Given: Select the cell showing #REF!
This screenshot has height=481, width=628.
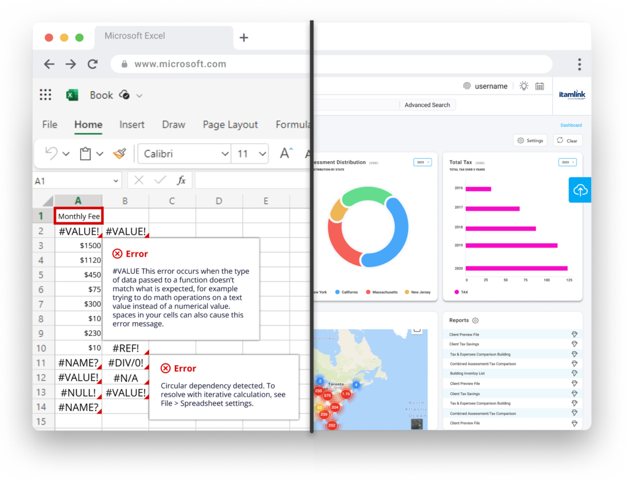Looking at the screenshot, I should (125, 348).
